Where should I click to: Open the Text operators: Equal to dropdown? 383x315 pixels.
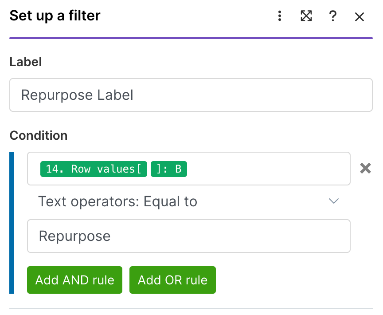177,202
